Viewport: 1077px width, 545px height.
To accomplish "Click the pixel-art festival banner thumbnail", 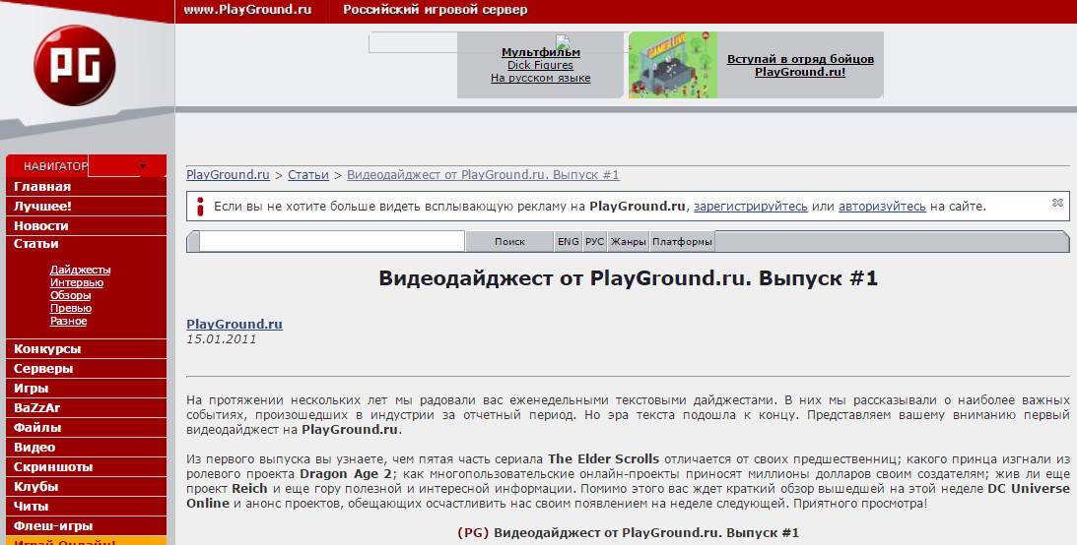I will pyautogui.click(x=672, y=65).
